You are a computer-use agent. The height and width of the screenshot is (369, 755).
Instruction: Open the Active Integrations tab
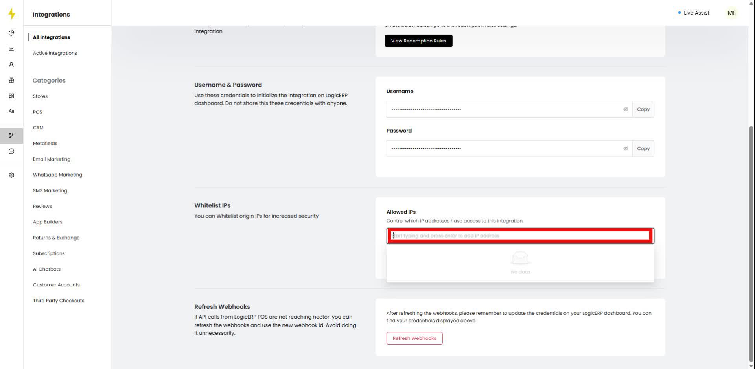point(55,53)
